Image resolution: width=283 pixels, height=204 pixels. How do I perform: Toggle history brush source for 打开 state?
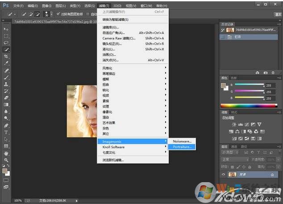pyautogui.click(x=224, y=38)
